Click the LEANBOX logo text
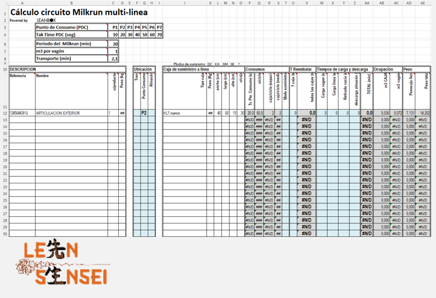 pos(46,20)
